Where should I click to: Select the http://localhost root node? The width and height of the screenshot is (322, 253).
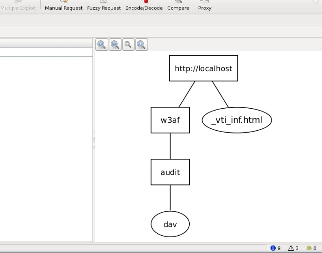[x=203, y=68]
